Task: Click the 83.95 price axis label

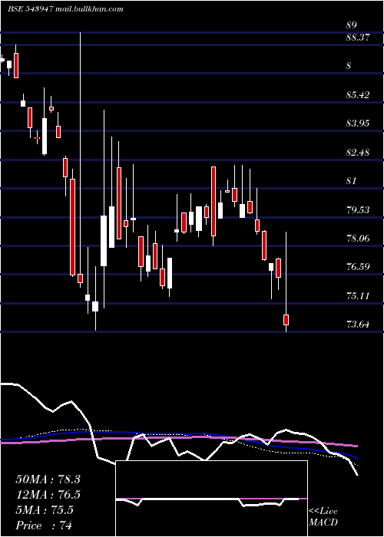Action: [x=358, y=124]
